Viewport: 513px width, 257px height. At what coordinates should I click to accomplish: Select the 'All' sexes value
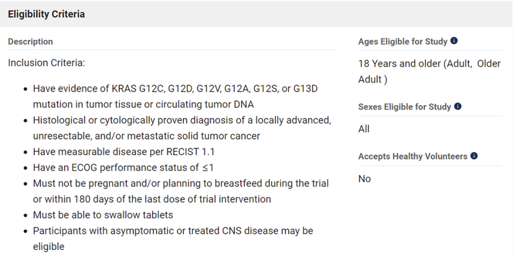(364, 129)
